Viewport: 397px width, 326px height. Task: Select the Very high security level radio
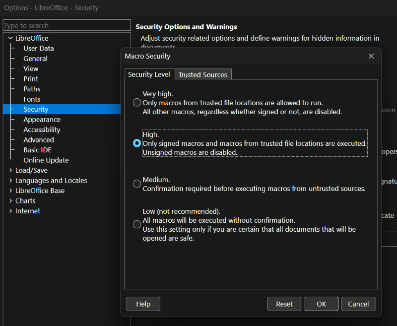(137, 103)
